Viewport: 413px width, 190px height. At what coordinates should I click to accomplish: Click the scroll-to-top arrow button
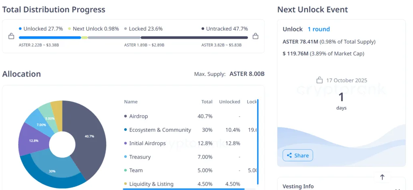click(382, 177)
